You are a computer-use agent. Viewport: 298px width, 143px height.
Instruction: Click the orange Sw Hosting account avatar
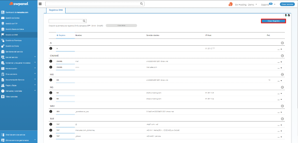230,4
